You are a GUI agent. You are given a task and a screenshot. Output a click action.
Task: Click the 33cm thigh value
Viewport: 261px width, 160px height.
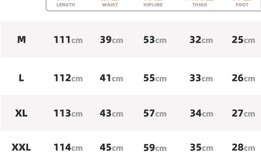pyautogui.click(x=201, y=78)
